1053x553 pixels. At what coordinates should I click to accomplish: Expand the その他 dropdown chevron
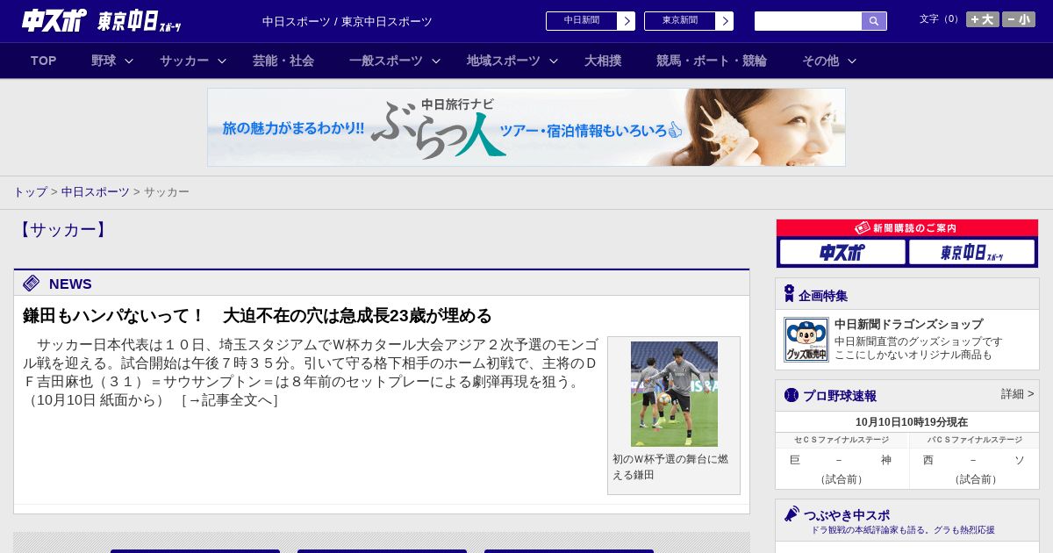tap(852, 61)
